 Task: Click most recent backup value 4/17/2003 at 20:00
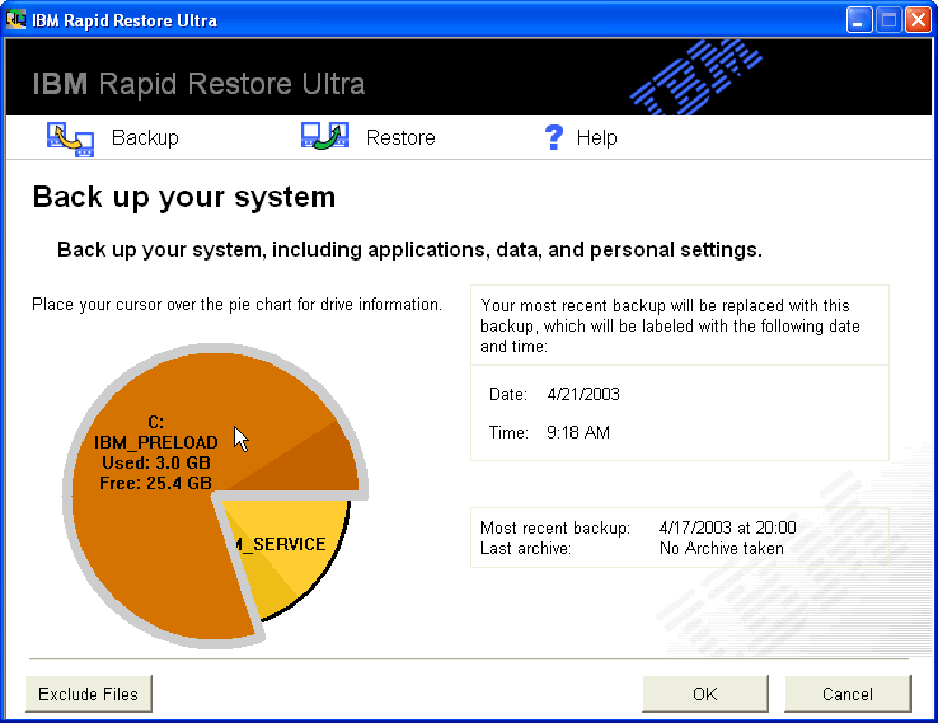point(727,528)
